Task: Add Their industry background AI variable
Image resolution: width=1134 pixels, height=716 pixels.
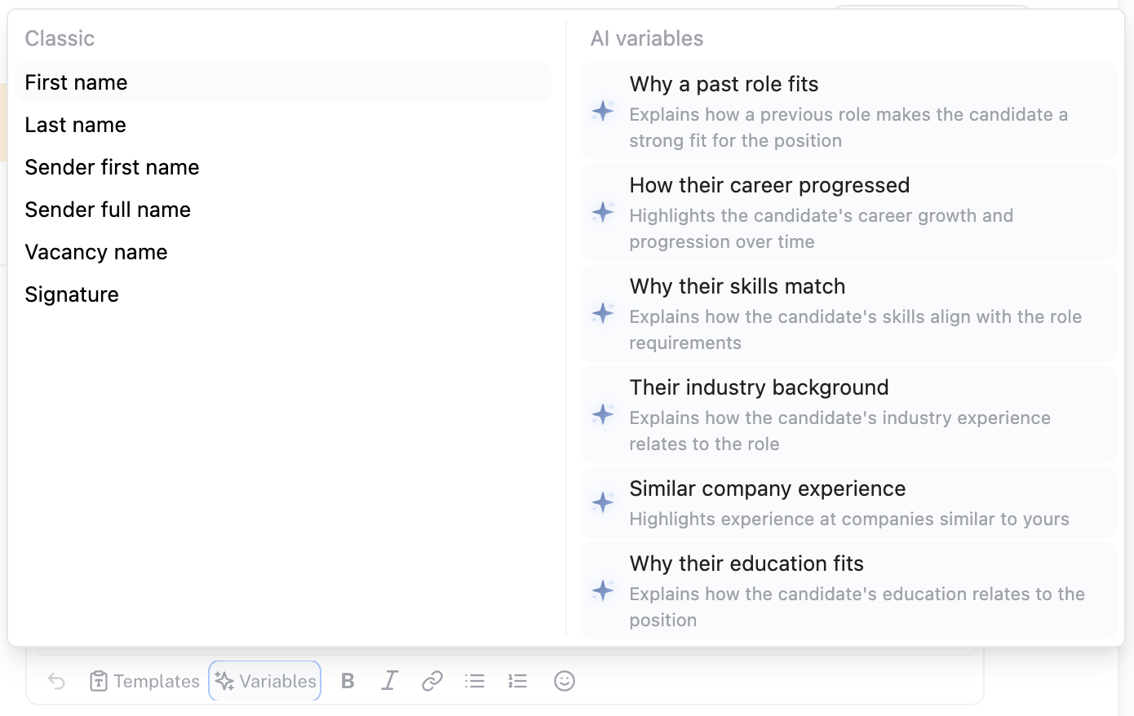Action: pyautogui.click(x=848, y=415)
